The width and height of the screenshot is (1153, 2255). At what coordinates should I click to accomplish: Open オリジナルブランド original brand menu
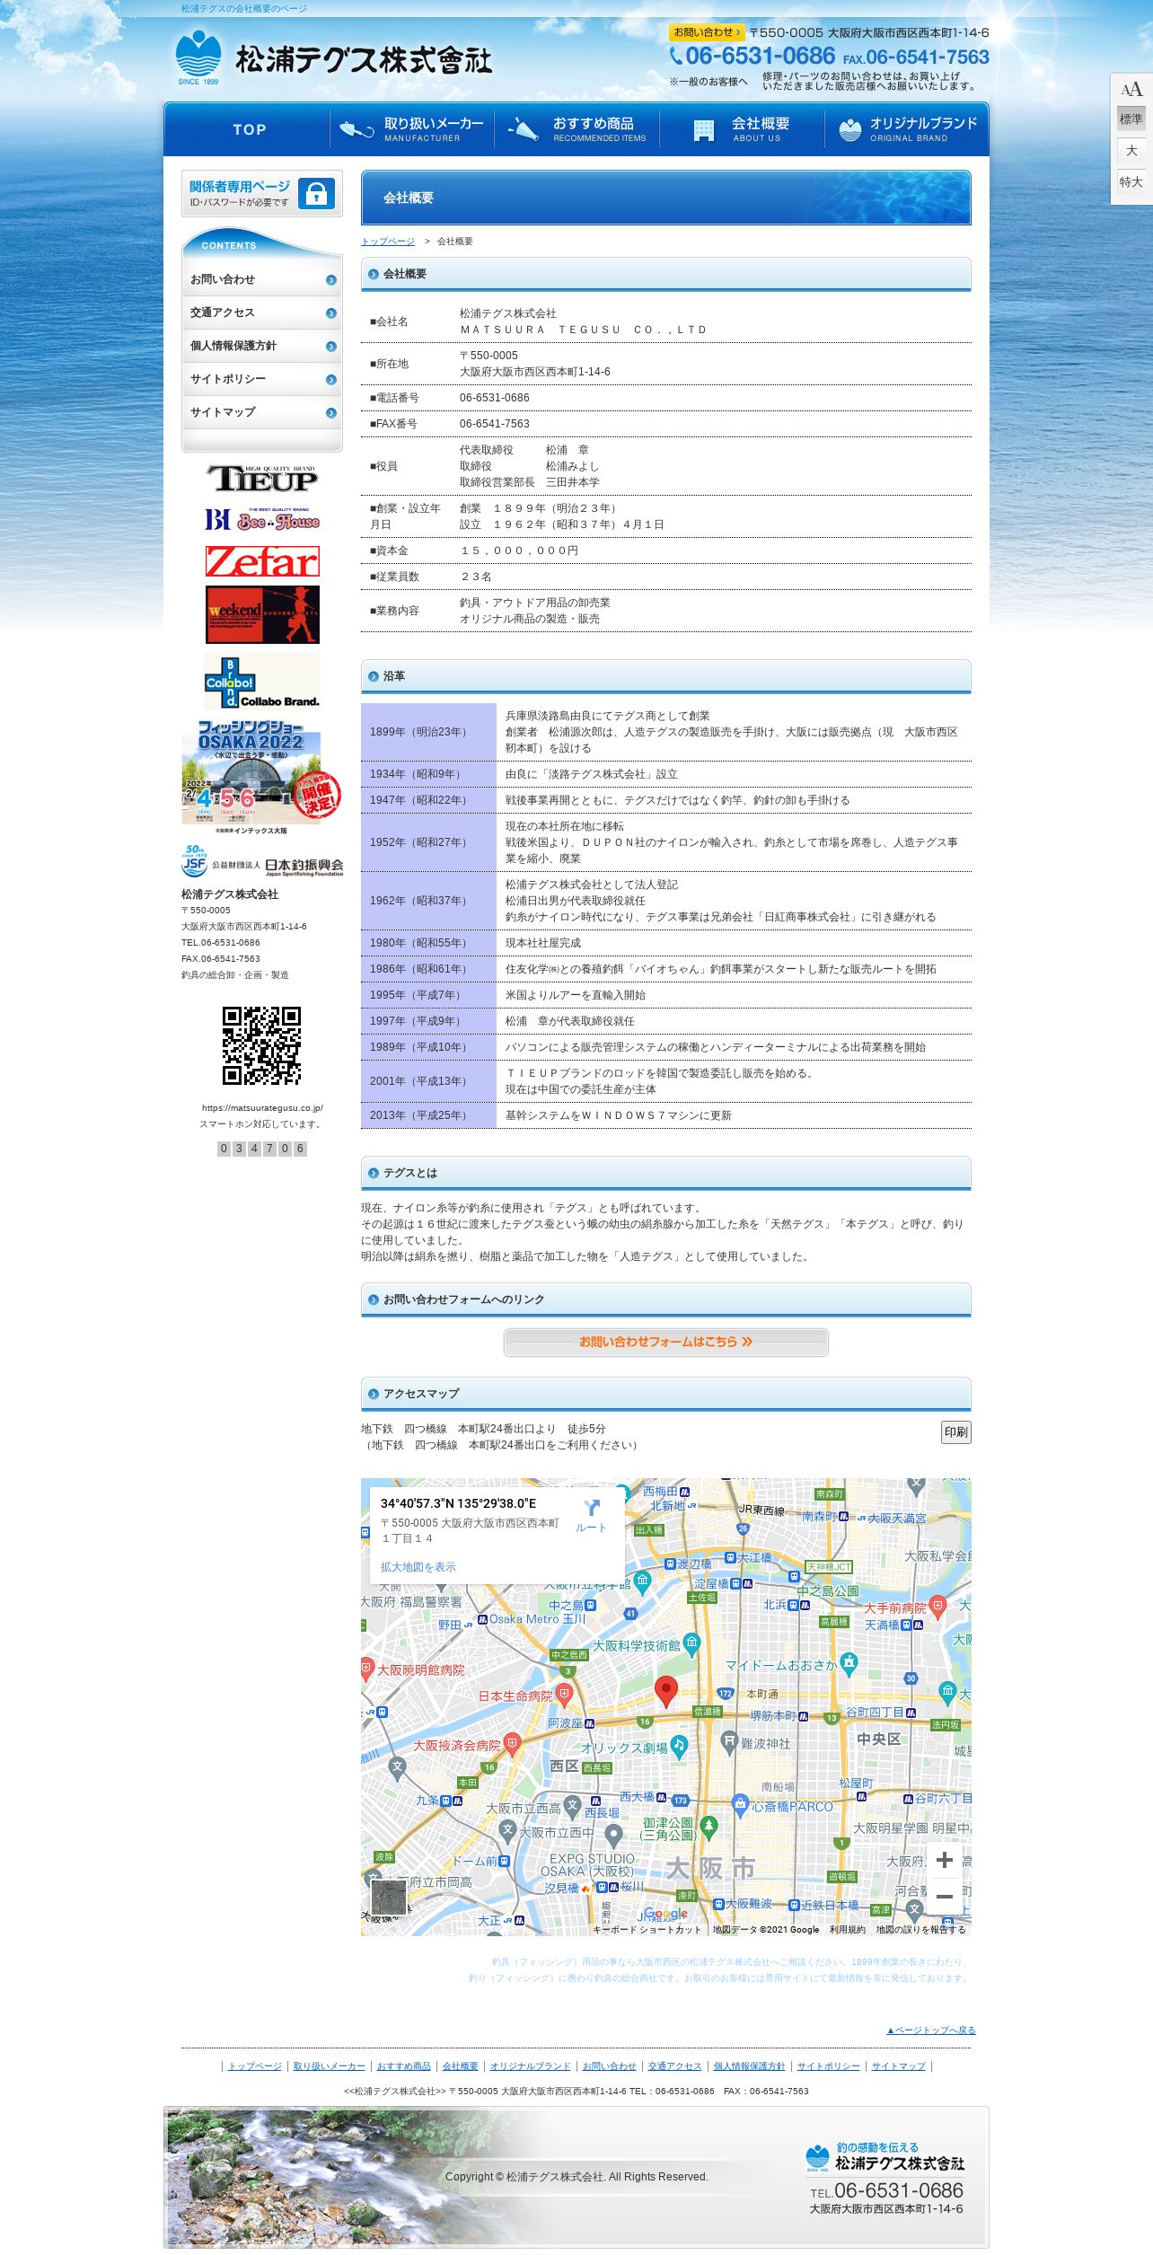(x=907, y=129)
